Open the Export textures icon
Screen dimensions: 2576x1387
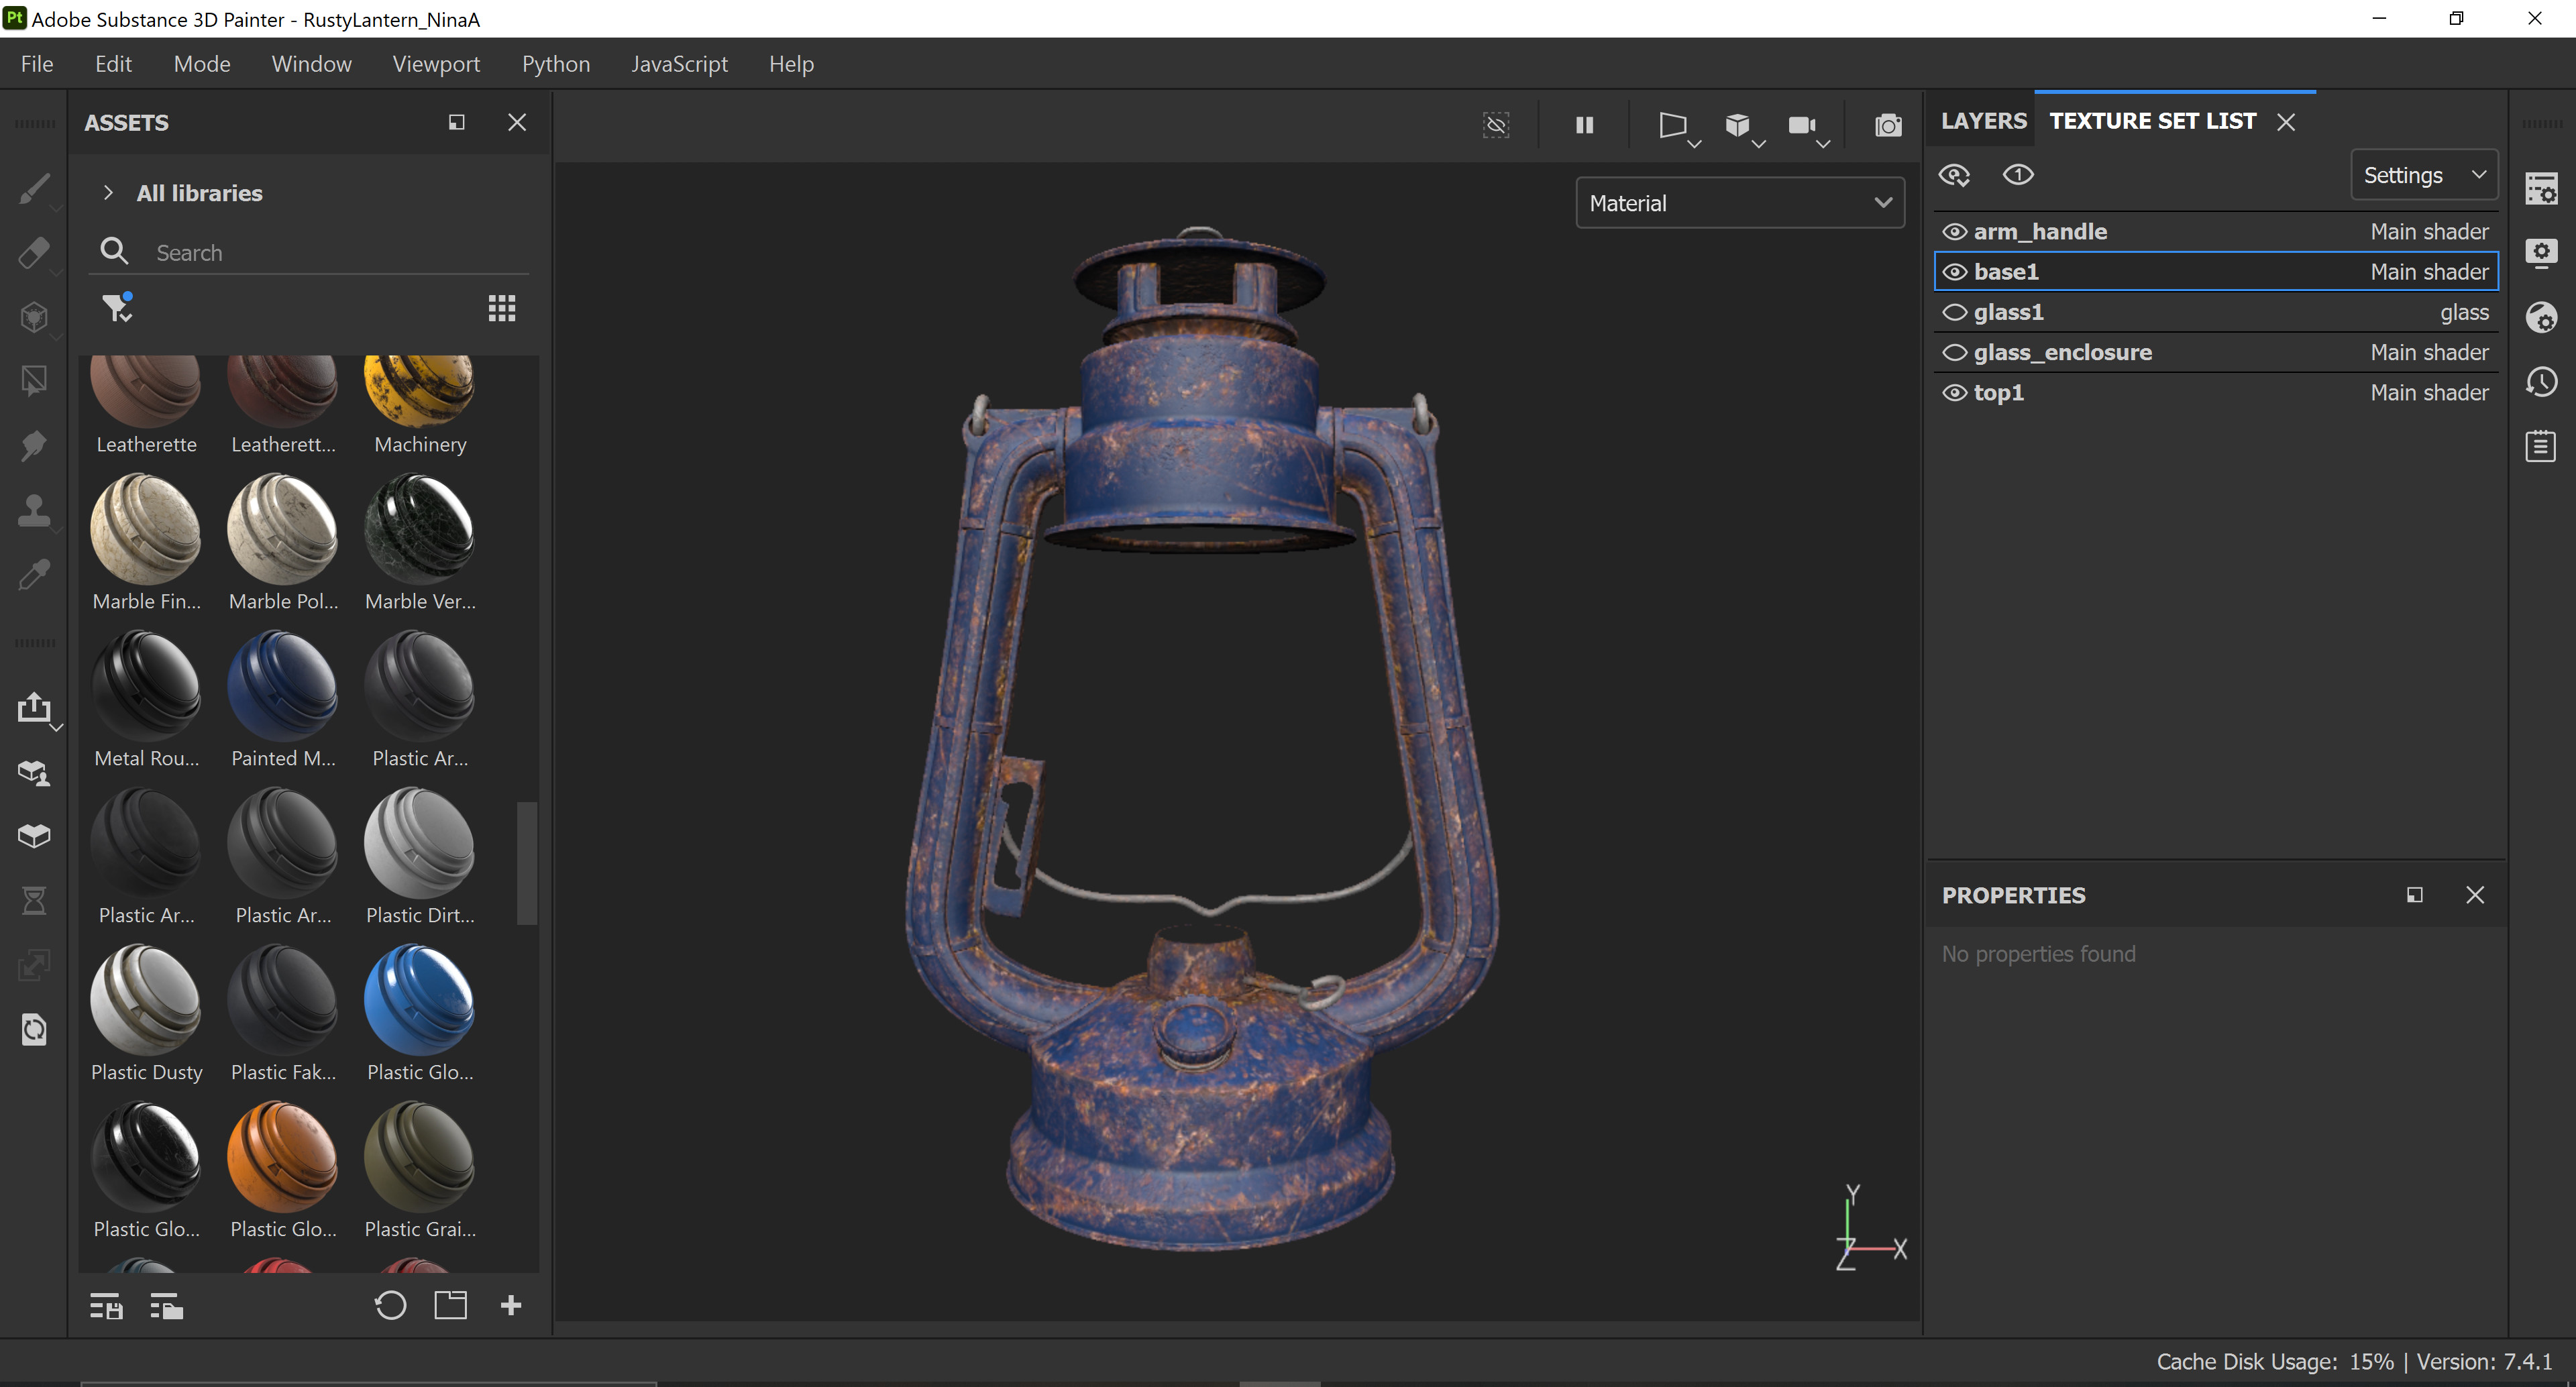(34, 707)
